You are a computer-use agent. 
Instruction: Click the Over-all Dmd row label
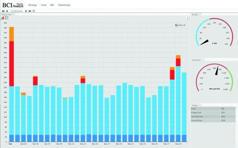coord(197,120)
